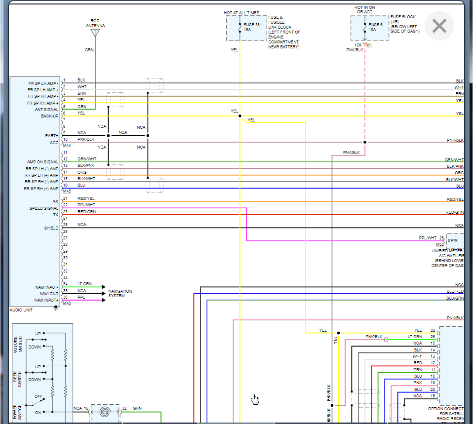Image resolution: width=473 pixels, height=424 pixels.
Task: Point at the NAVIGATION SYSTEM label
Action: click(x=120, y=293)
